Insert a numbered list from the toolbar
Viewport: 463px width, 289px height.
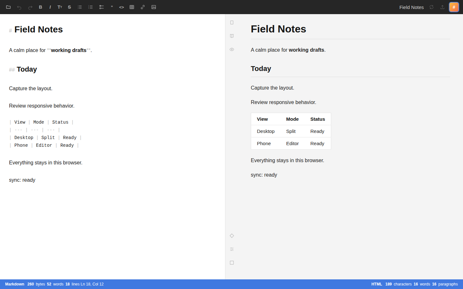tap(91, 7)
